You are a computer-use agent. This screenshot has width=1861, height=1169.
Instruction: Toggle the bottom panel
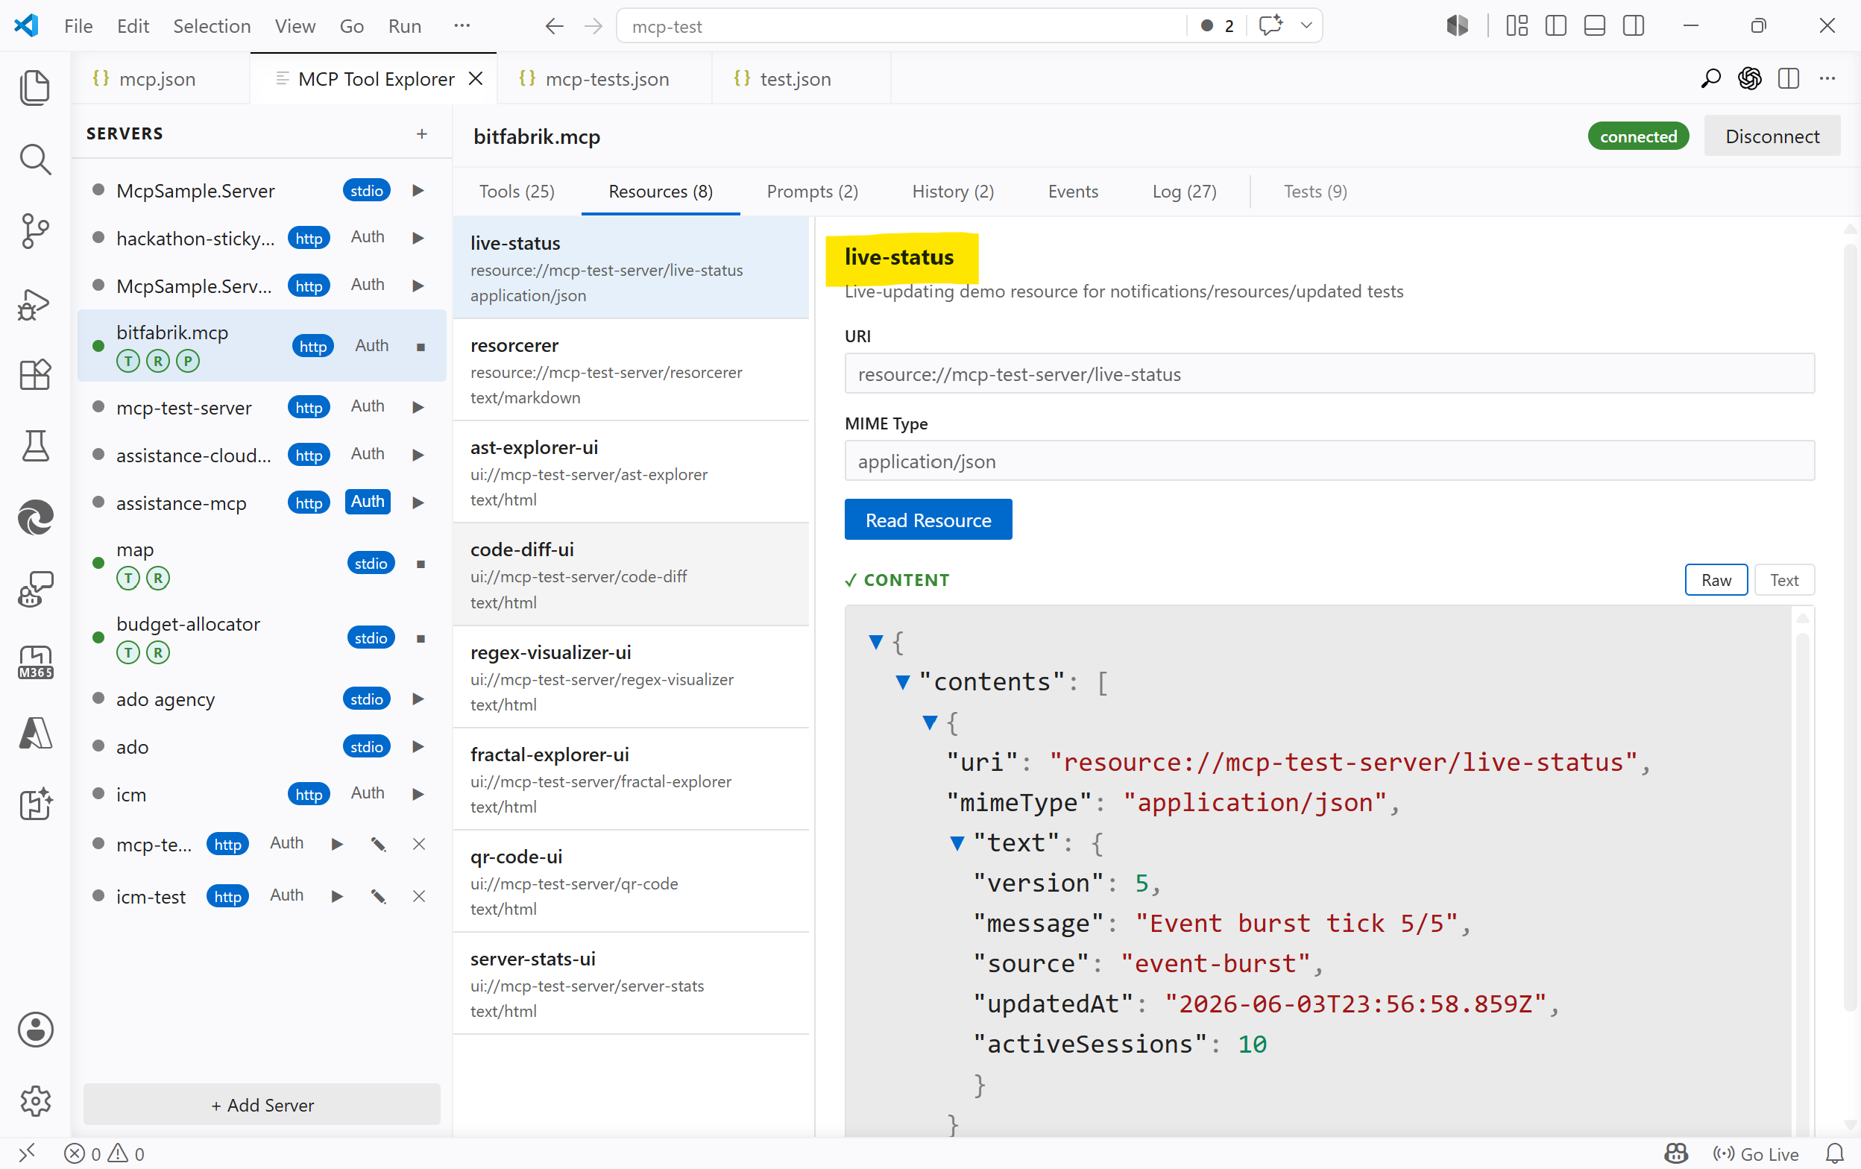(x=1594, y=26)
